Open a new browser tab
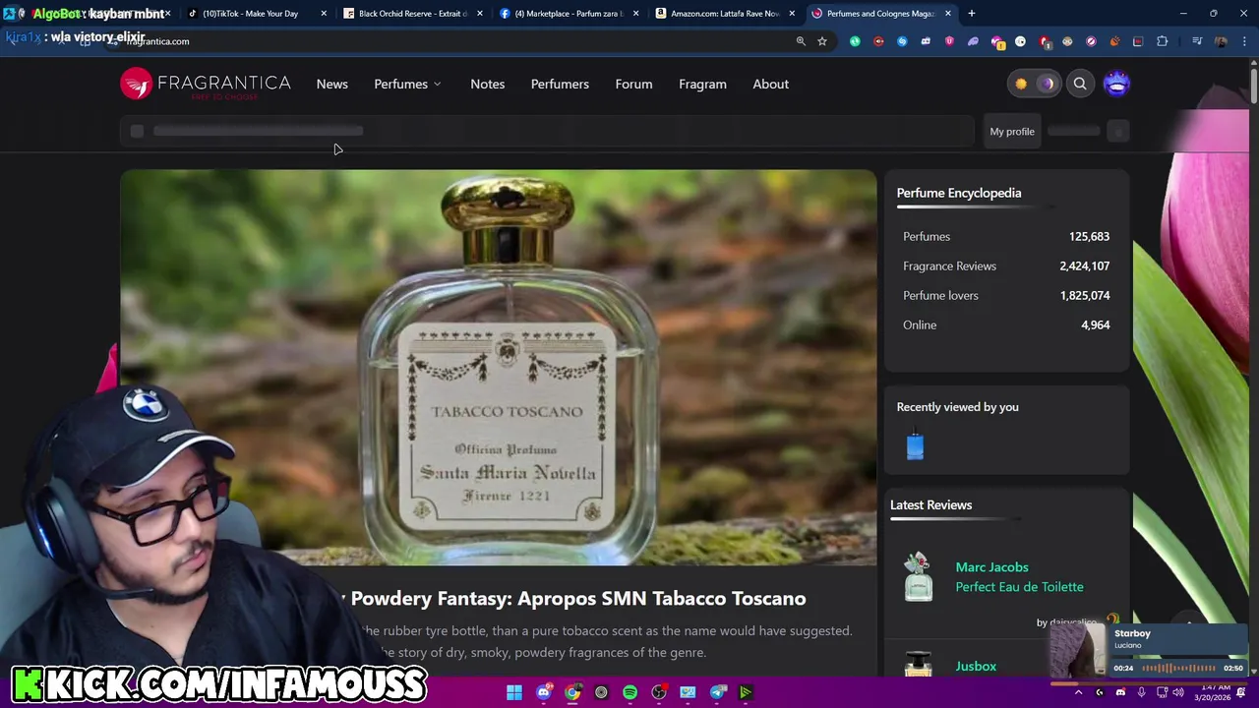This screenshot has width=1259, height=708. (x=971, y=14)
